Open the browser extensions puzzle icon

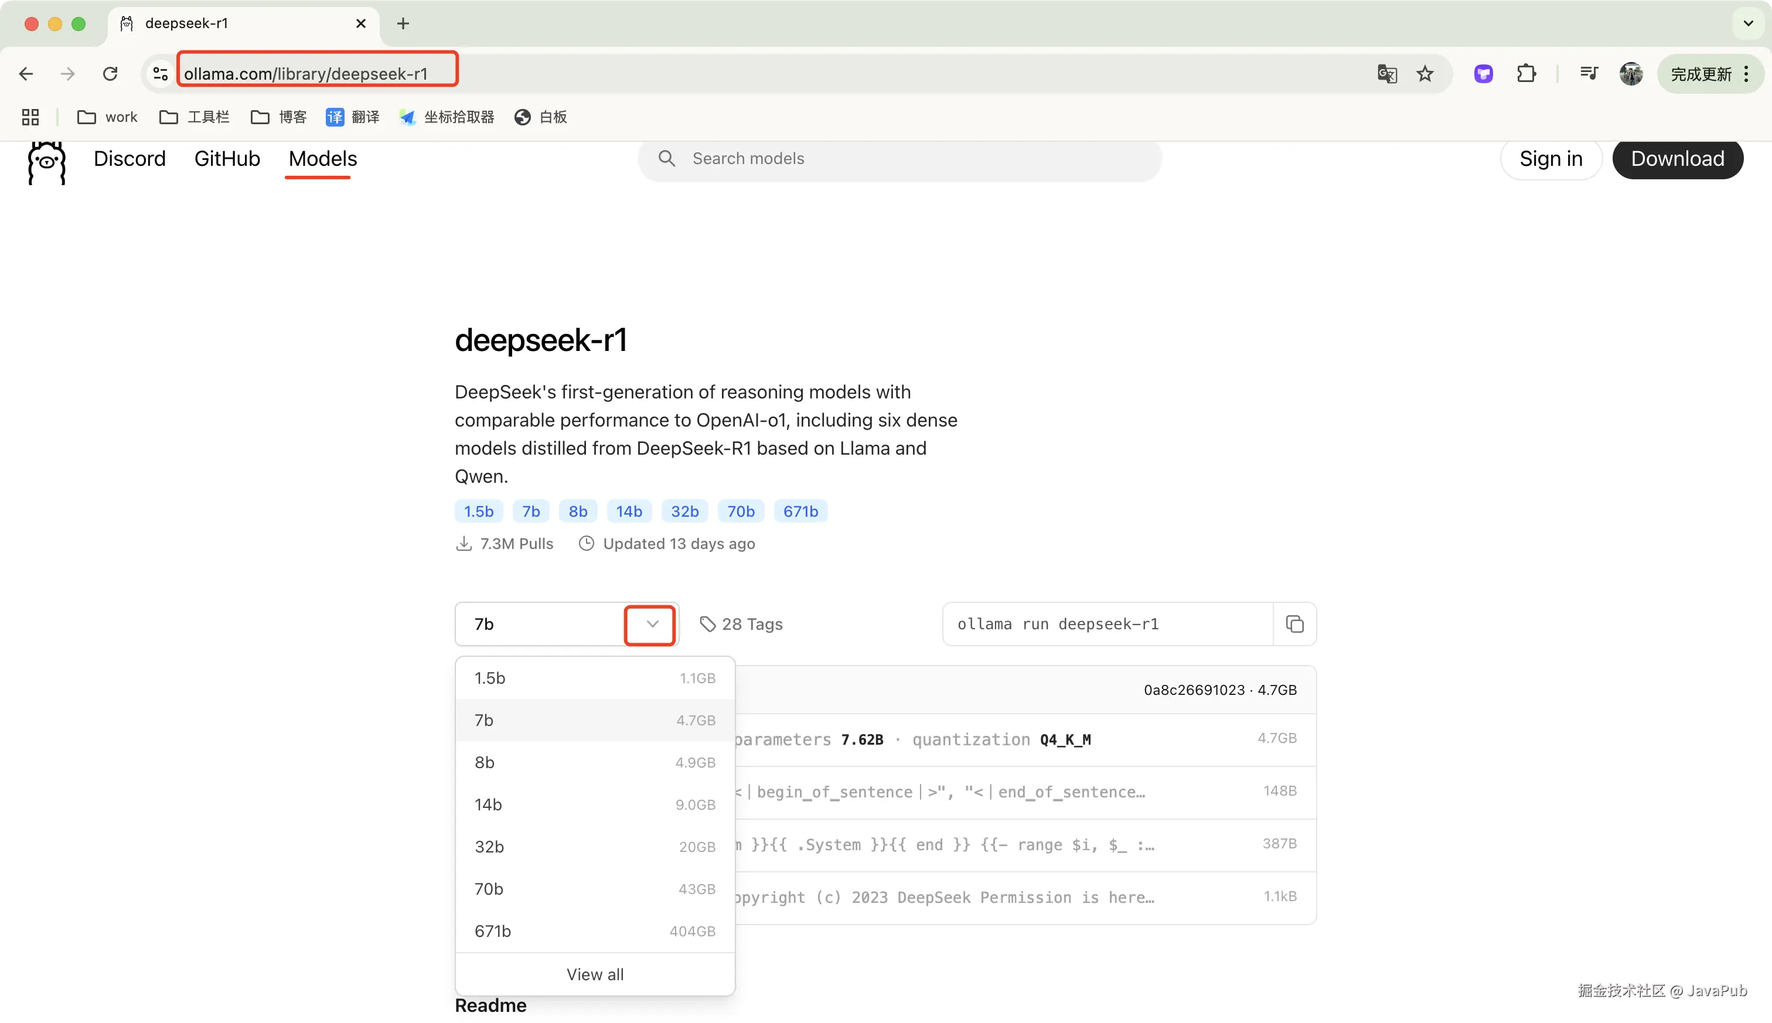(x=1525, y=74)
